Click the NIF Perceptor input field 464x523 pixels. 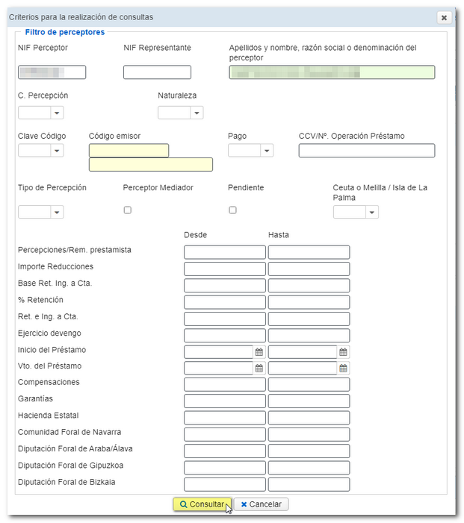point(52,72)
